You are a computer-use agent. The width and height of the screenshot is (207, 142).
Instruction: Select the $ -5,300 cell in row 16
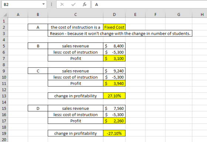point(114,115)
